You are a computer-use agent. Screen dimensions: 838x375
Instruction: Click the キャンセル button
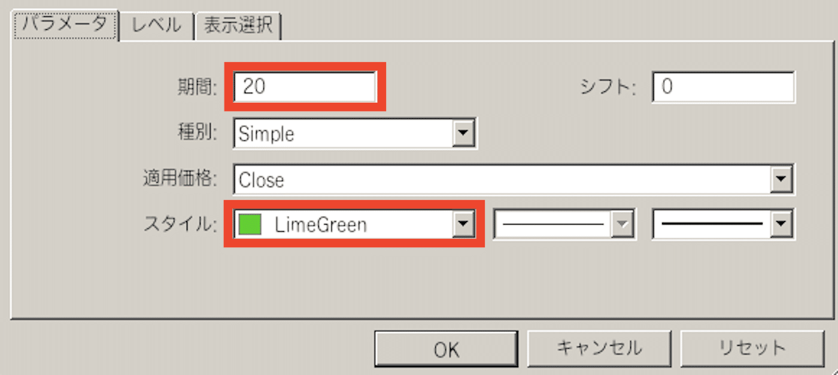[599, 349]
